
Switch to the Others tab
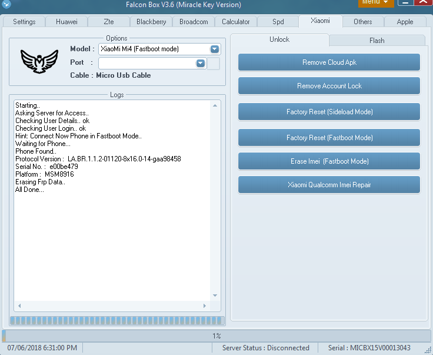pos(363,22)
